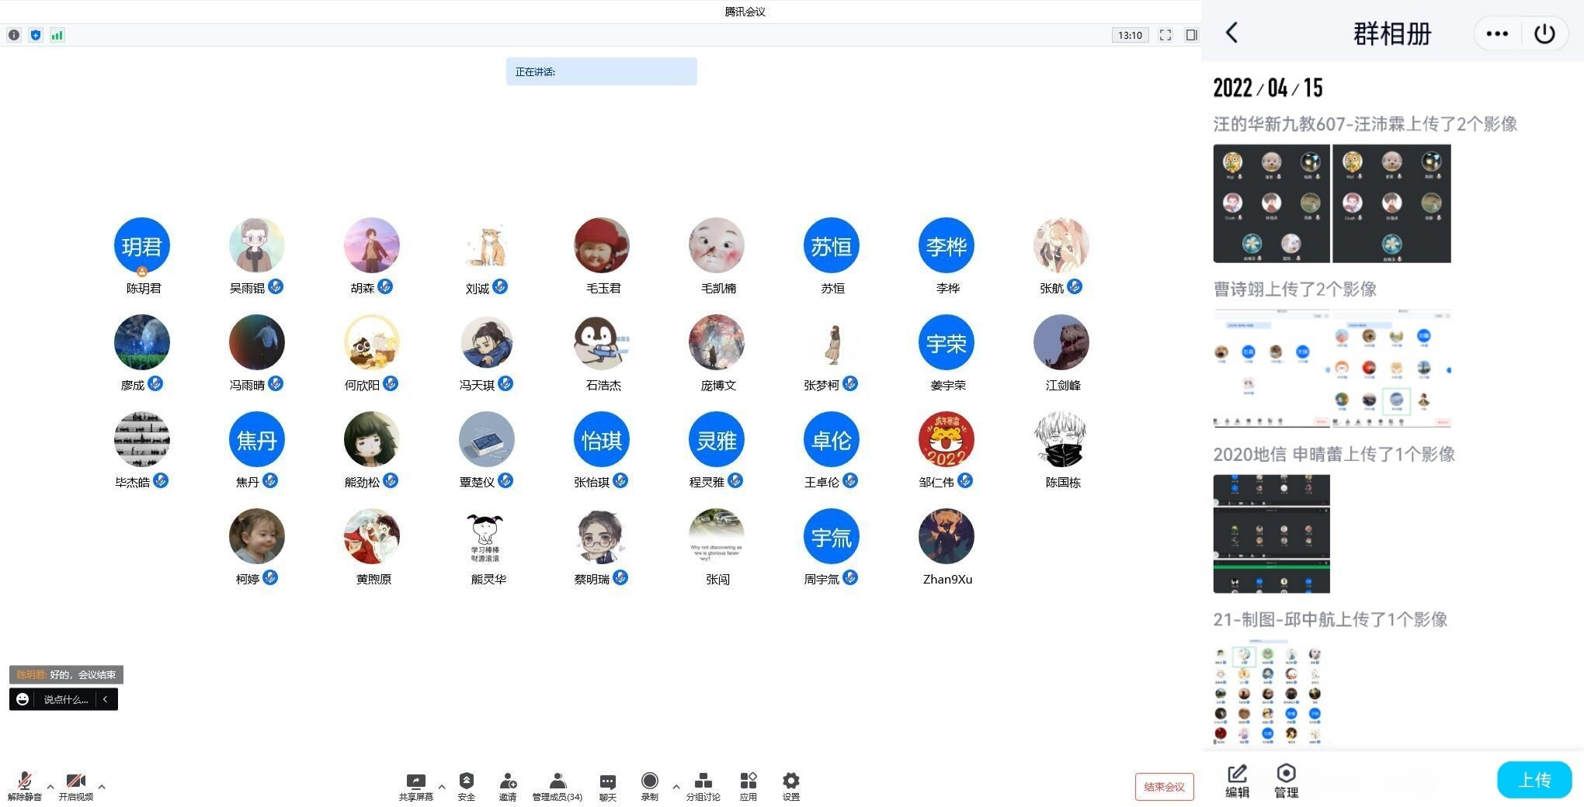This screenshot has width=1584, height=807.
Task: Click the invite participants icon
Action: tap(508, 785)
